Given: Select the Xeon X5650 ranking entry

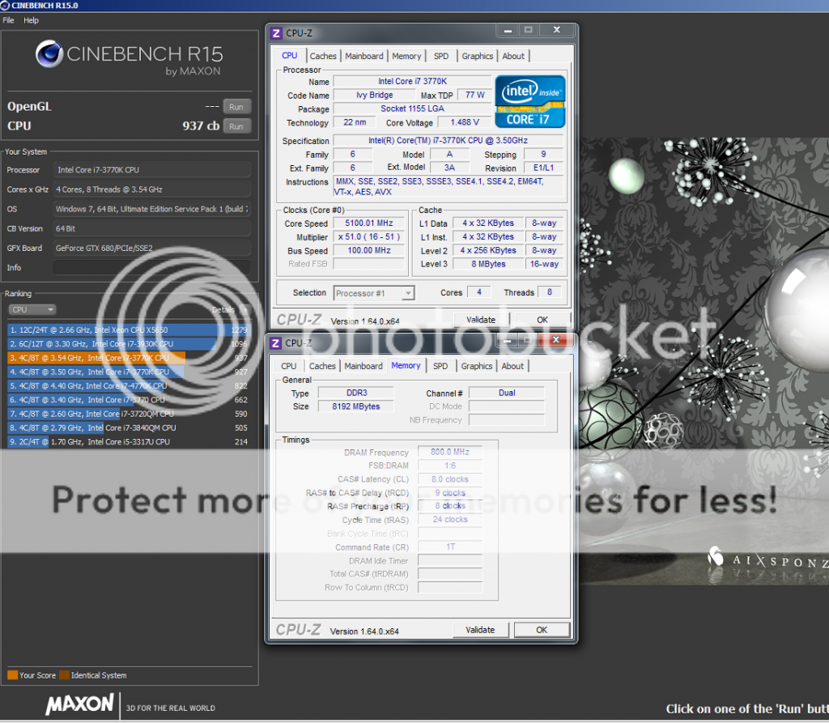Looking at the screenshot, I should click(x=113, y=330).
